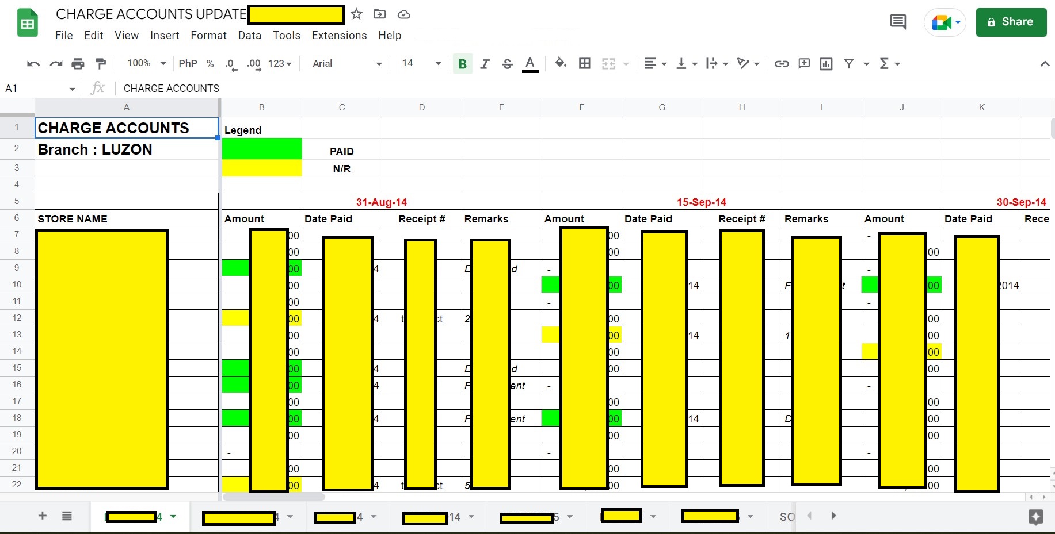
Task: Open the borders tool
Action: click(x=585, y=63)
